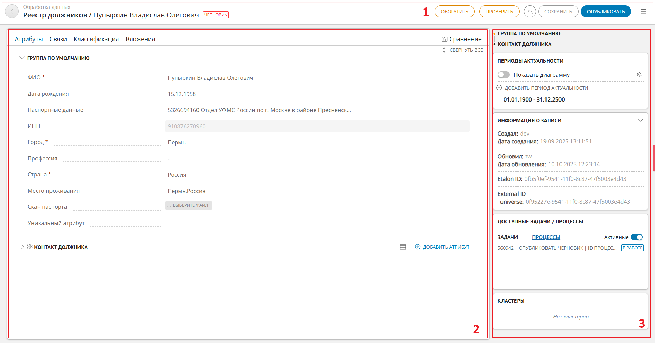
Task: Open the hamburger menu in header
Action: 644,12
